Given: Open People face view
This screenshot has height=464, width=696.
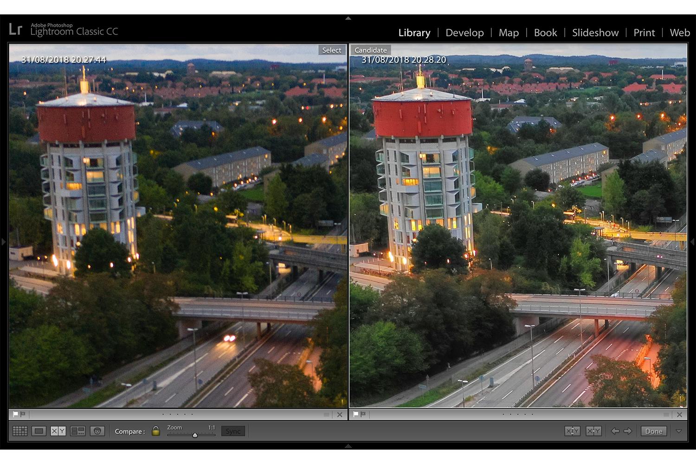Looking at the screenshot, I should click(x=97, y=431).
